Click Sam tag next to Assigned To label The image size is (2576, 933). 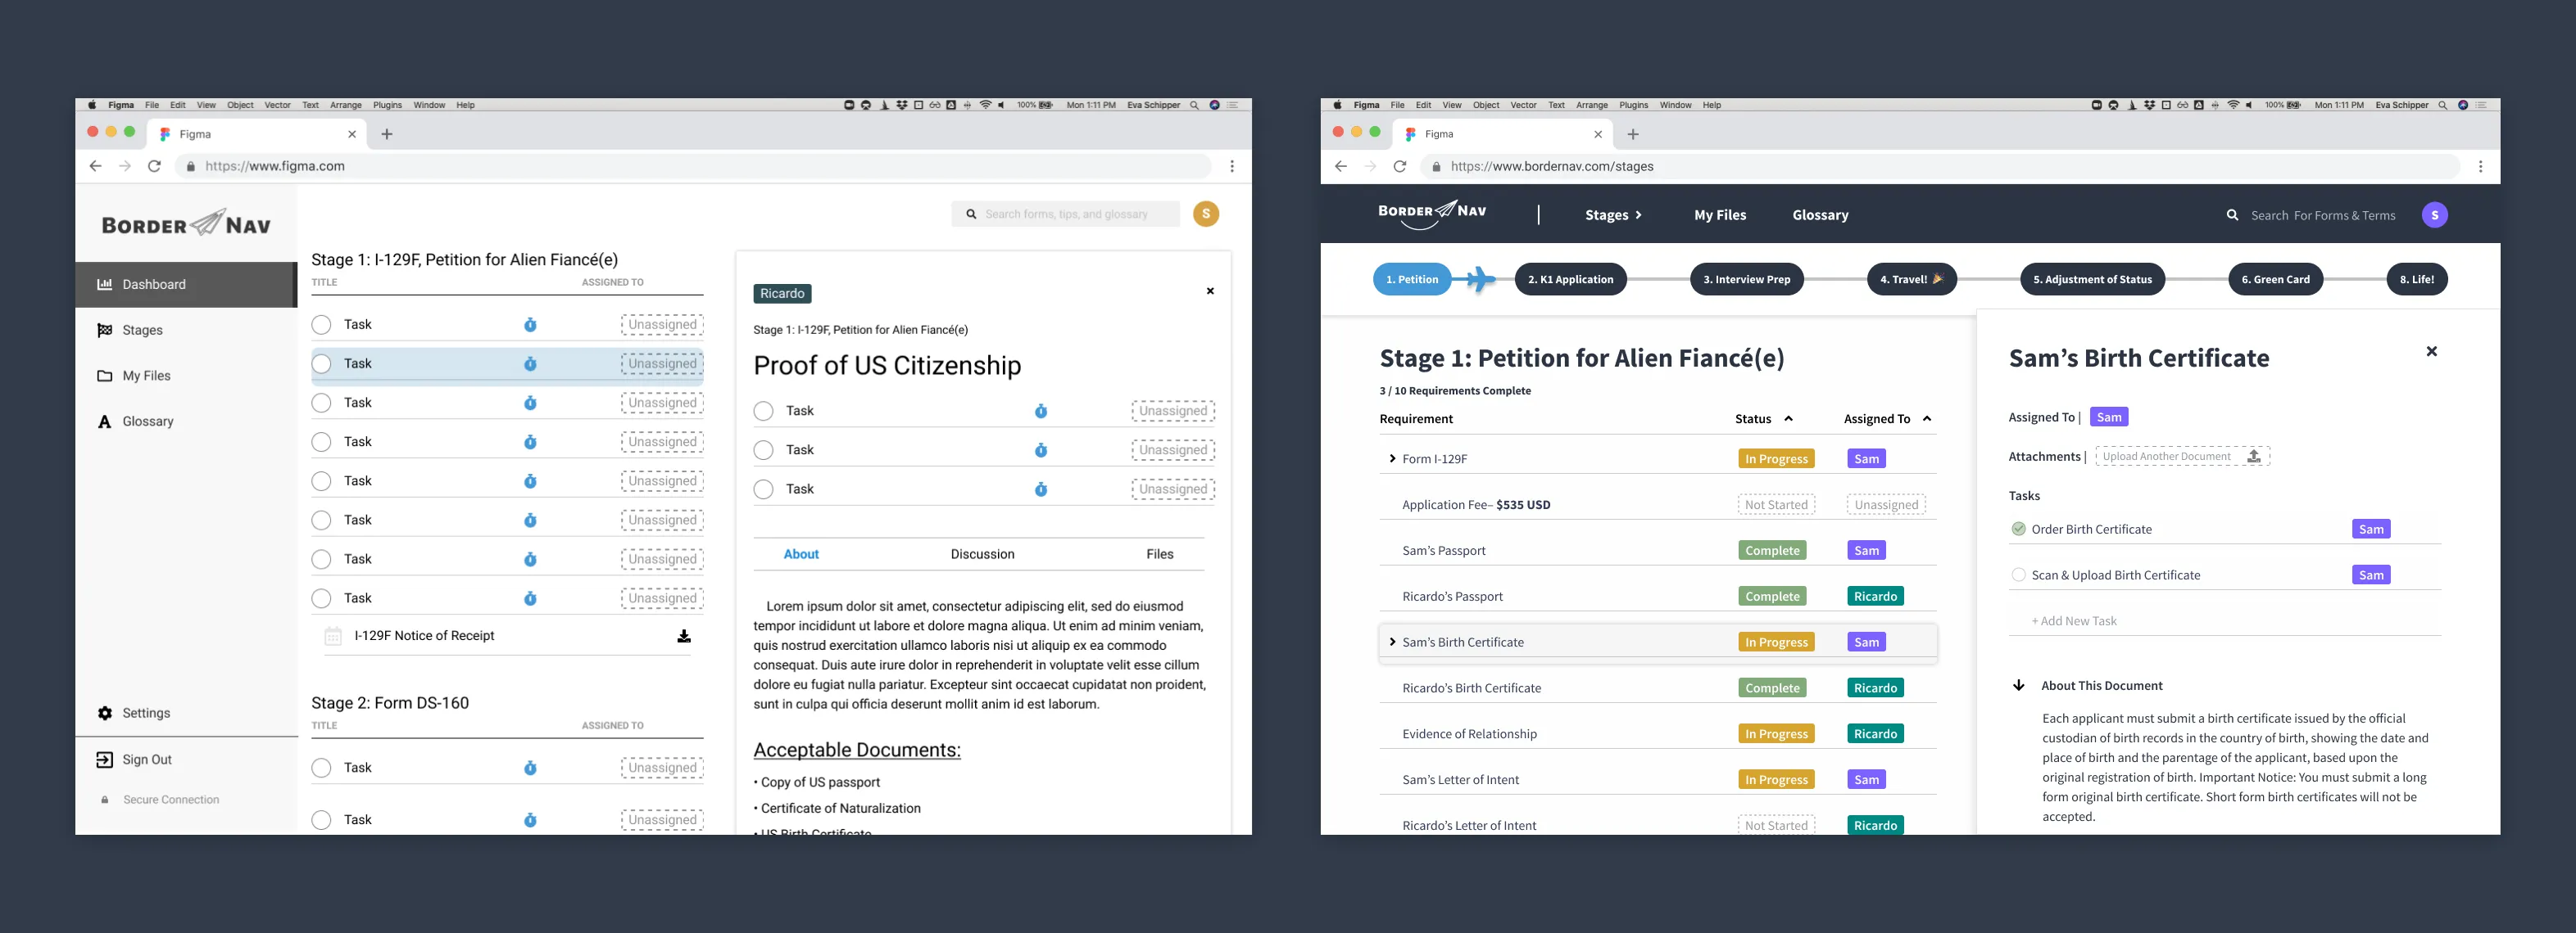click(2109, 417)
